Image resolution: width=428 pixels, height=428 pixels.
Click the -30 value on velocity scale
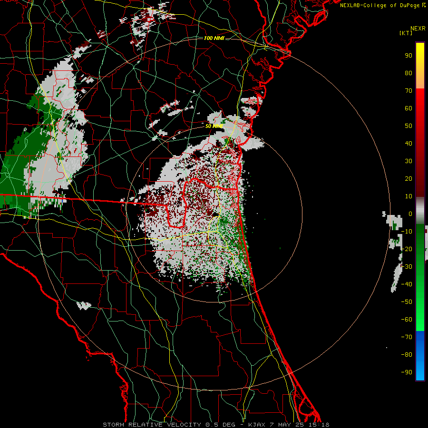tap(407, 267)
